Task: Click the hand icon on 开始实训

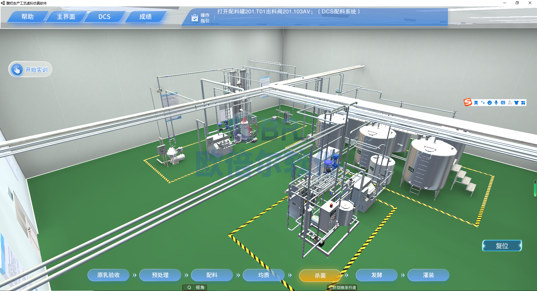Action: tap(17, 69)
